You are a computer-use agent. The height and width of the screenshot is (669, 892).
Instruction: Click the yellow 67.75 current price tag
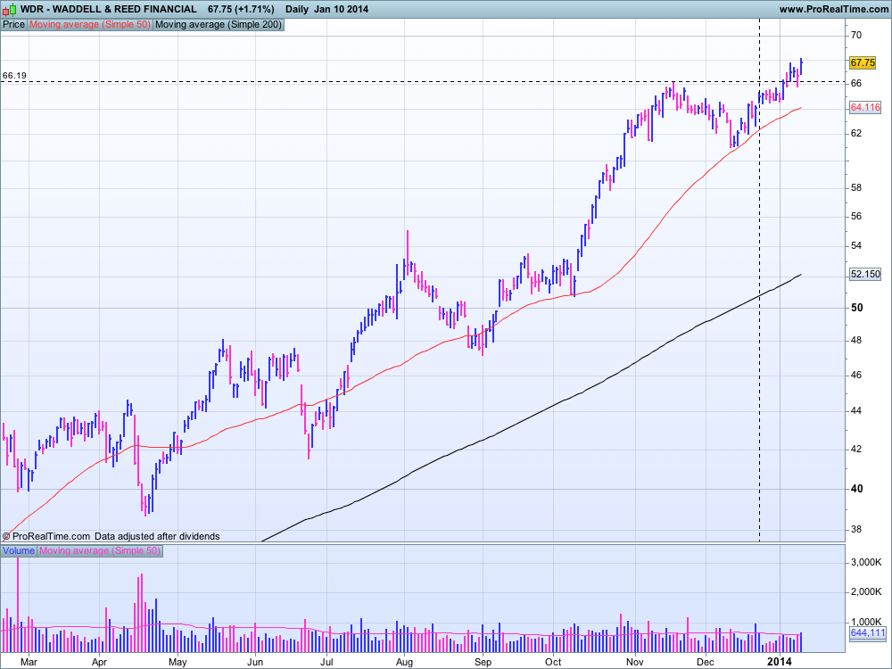[x=863, y=63]
